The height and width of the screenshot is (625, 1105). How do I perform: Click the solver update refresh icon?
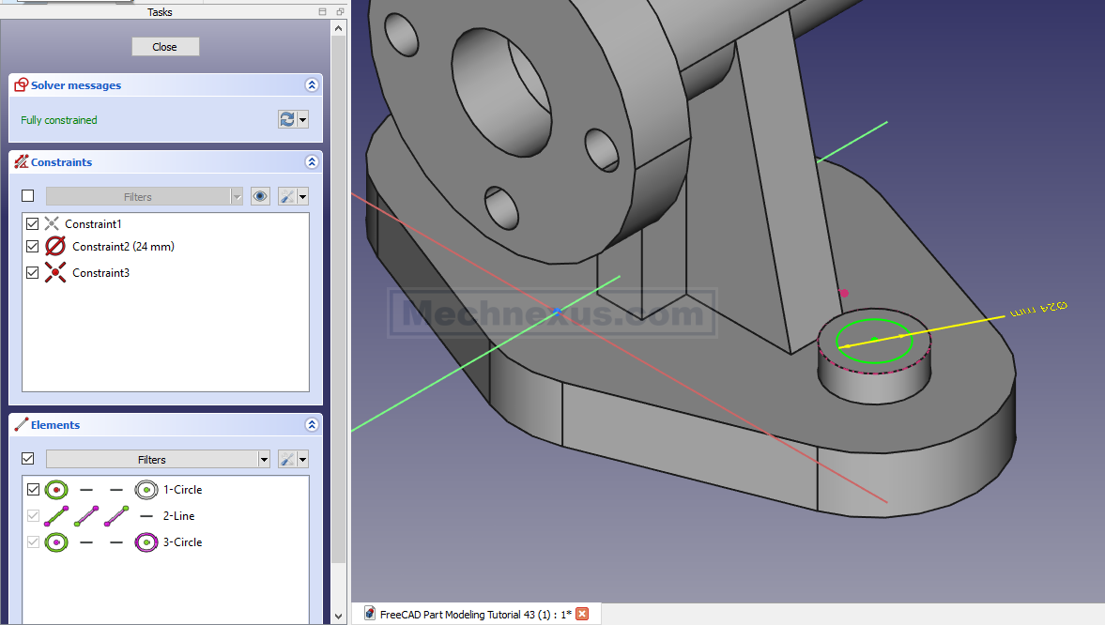[x=287, y=119]
